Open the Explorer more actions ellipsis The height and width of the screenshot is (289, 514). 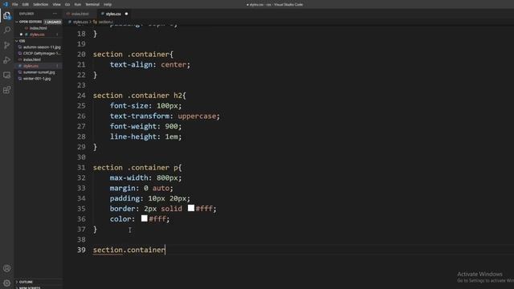55,14
